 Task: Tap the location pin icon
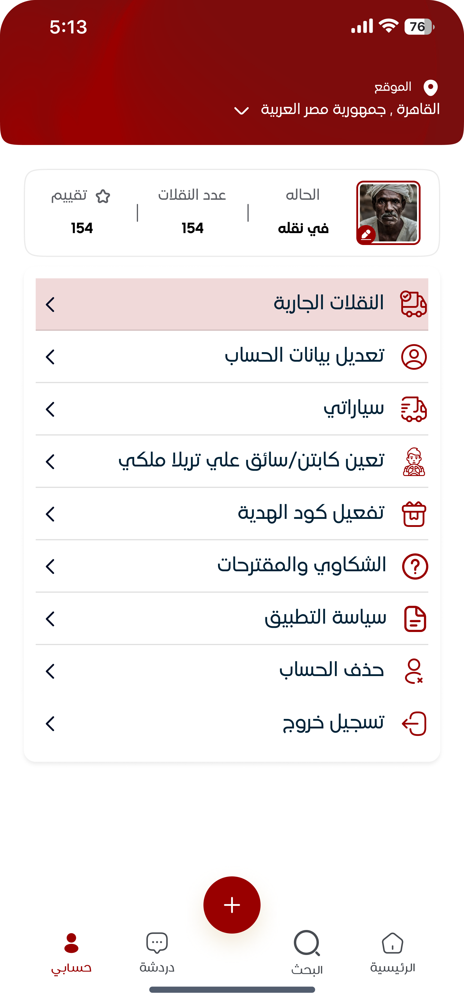point(430,88)
